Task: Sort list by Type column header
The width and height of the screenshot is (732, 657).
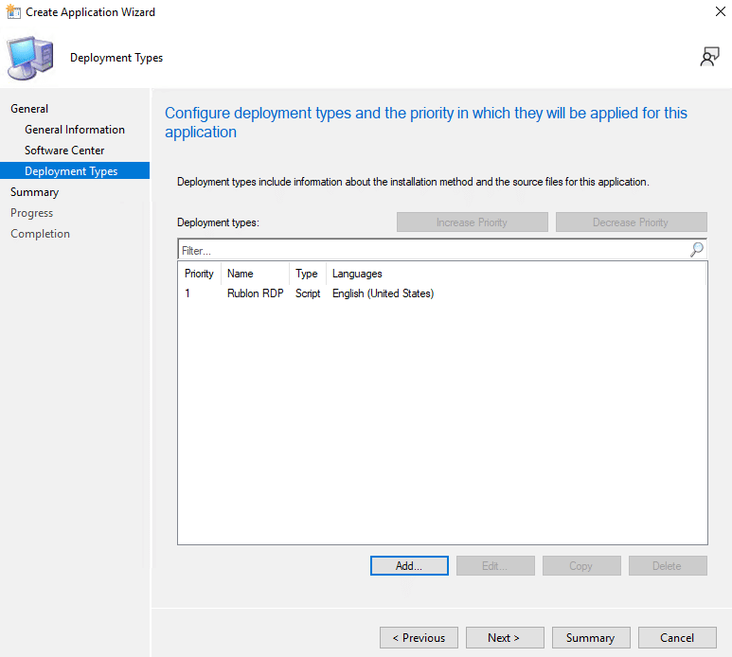Action: click(307, 274)
